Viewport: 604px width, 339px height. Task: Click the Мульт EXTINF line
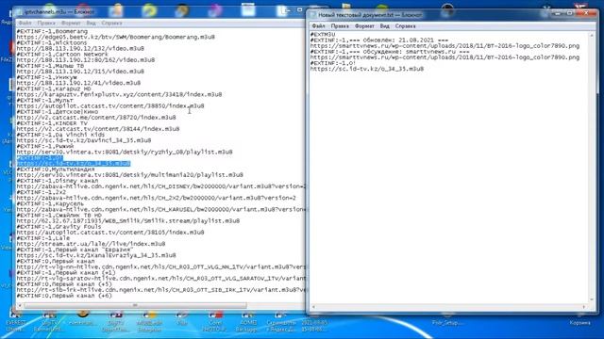(x=45, y=101)
